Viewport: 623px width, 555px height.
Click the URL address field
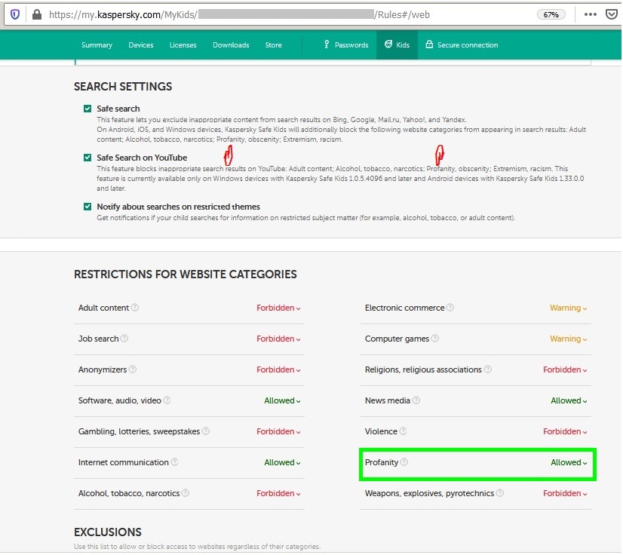(286, 14)
